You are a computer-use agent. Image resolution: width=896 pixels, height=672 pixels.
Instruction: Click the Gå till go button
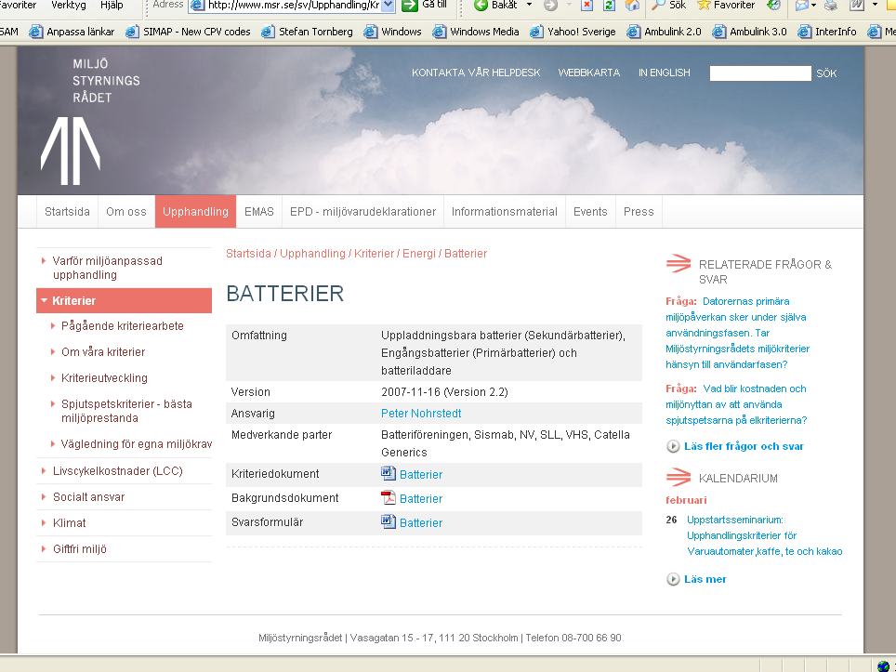424,6
